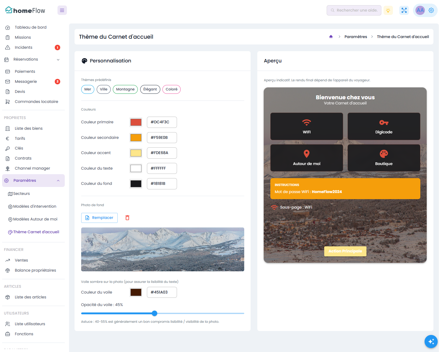Open the Paramètres breadcrumb link
Image resolution: width=441 pixels, height=352 pixels.
click(356, 37)
